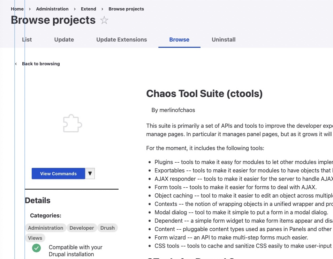Select the currently active Browse tab
The height and width of the screenshot is (259, 333).
[179, 39]
